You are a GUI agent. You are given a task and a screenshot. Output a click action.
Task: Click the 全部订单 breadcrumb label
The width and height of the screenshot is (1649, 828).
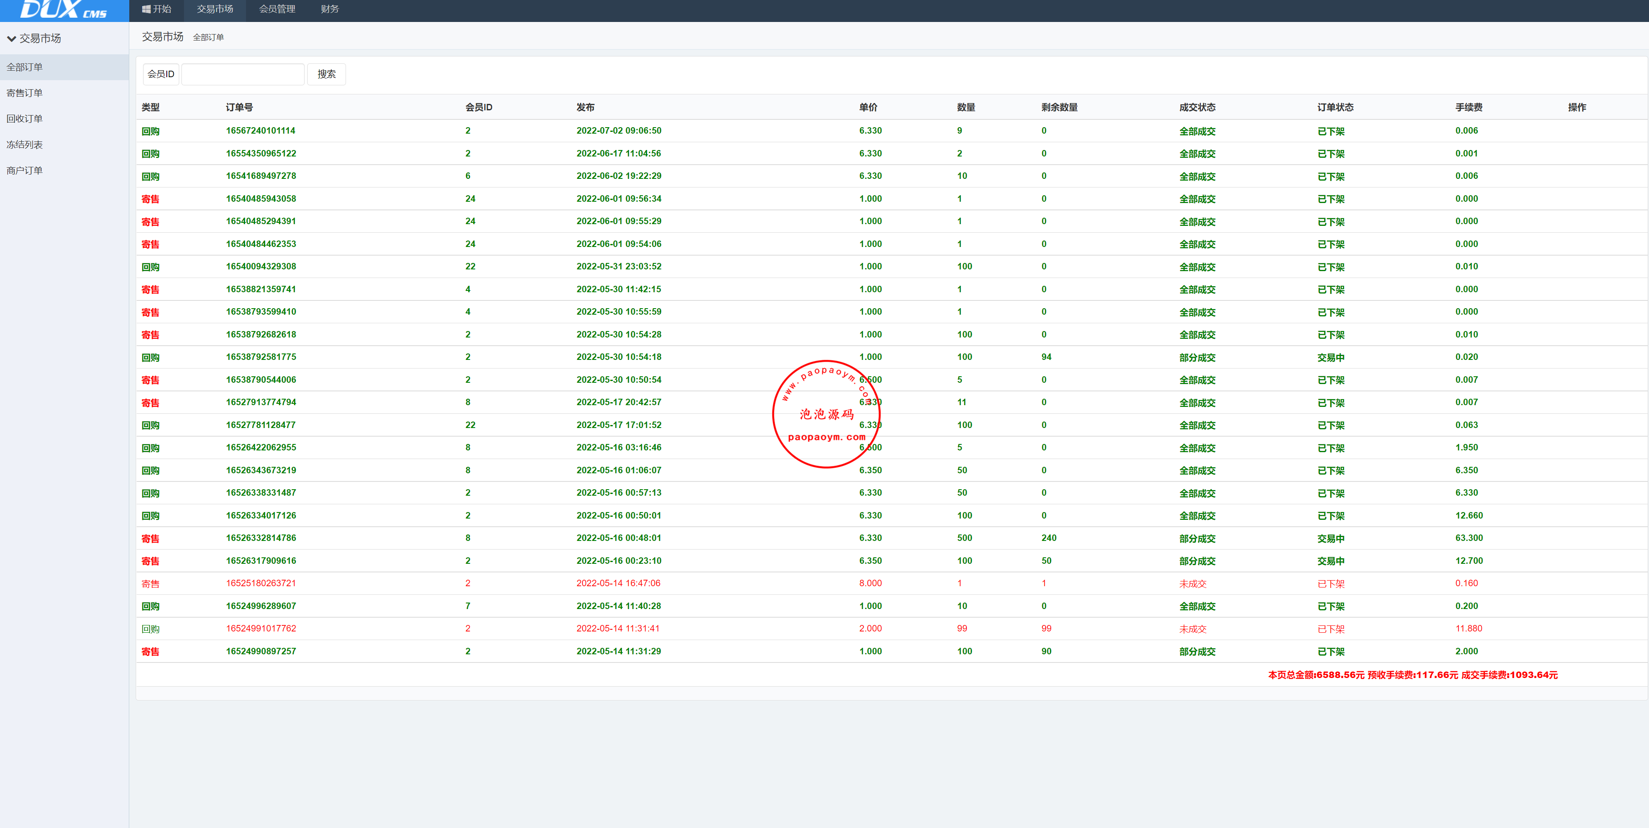(208, 38)
